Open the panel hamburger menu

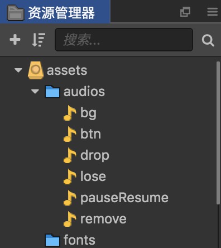coord(213,12)
